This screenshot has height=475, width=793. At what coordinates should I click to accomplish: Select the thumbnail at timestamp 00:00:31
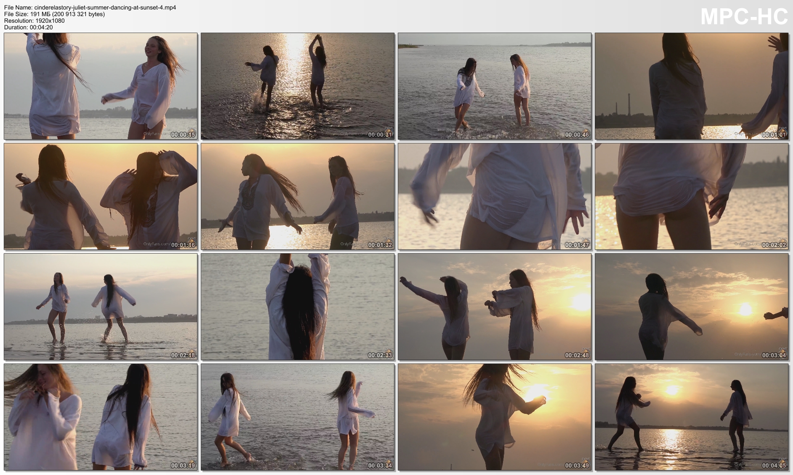tap(298, 86)
